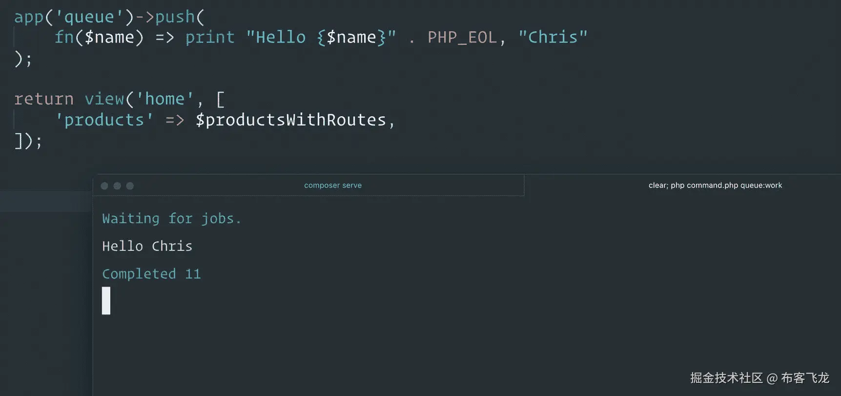The image size is (841, 396).
Task: Click the terminal window minimize dot
Action: tap(117, 186)
